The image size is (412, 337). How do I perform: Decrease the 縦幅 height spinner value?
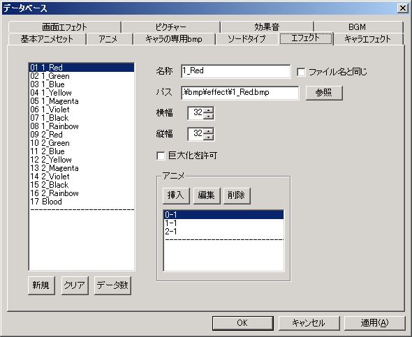click(x=208, y=137)
